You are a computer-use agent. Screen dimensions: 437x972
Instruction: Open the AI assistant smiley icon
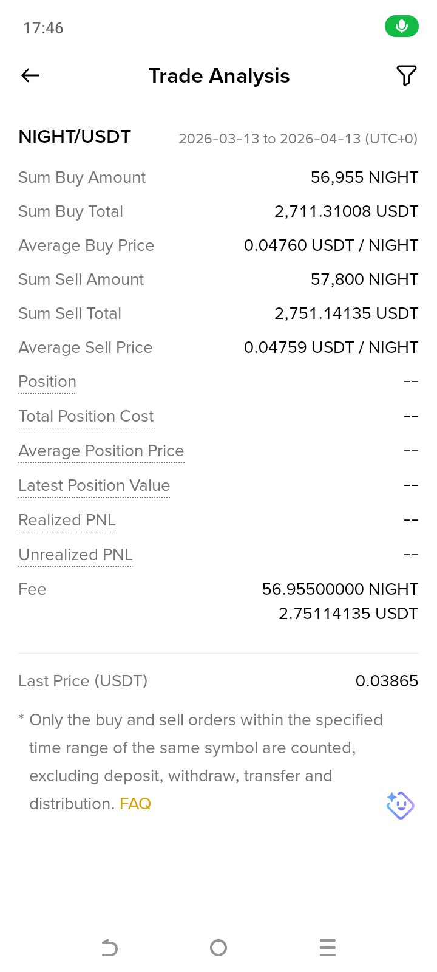[400, 806]
